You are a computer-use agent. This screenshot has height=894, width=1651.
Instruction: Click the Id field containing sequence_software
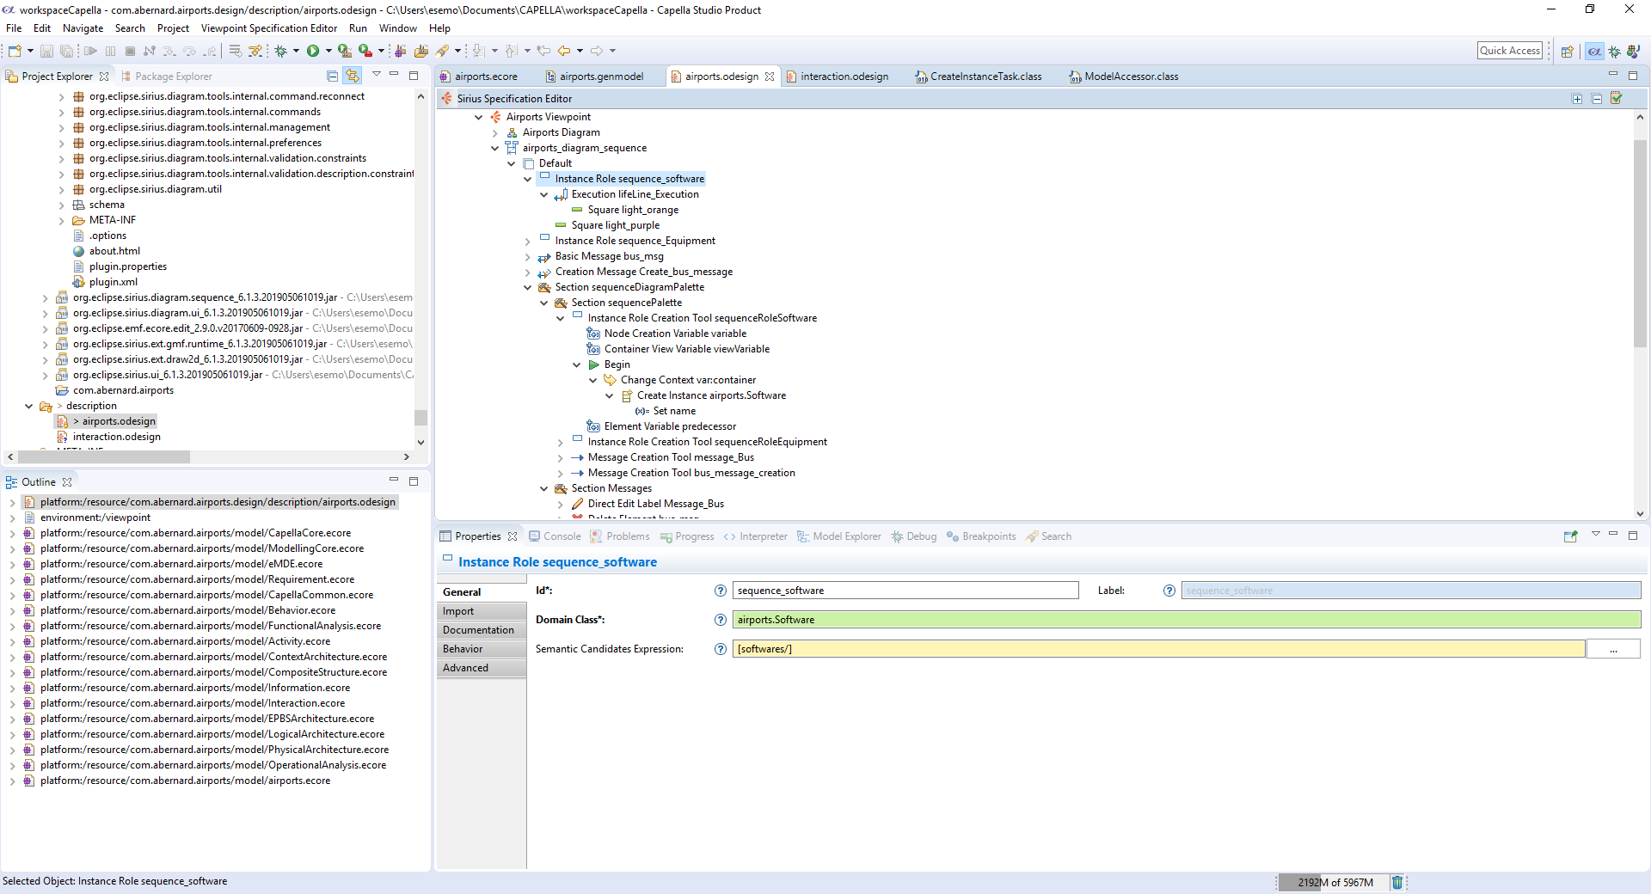905,591
